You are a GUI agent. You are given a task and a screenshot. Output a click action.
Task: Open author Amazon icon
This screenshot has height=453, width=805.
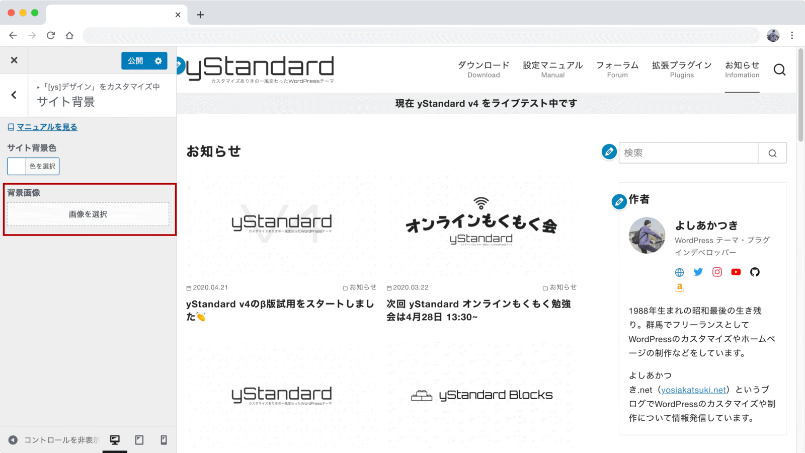tap(680, 287)
